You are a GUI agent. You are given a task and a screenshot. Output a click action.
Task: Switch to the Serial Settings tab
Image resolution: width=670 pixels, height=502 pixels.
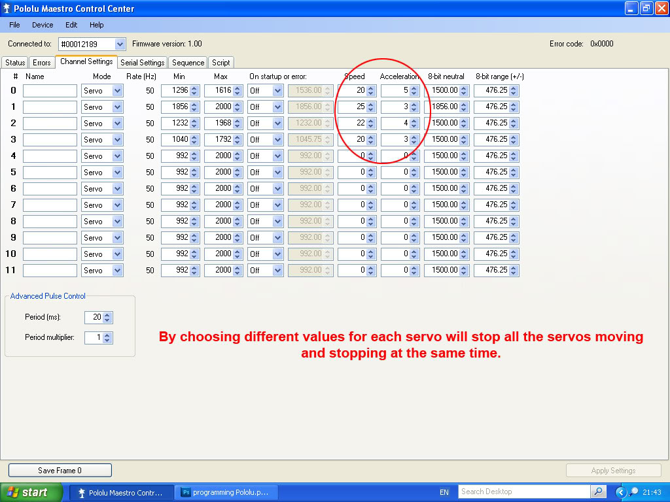[142, 62]
